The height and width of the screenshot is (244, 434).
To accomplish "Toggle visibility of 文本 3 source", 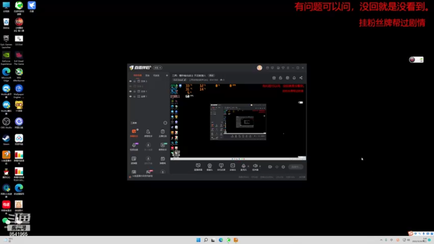I will click(x=130, y=81).
